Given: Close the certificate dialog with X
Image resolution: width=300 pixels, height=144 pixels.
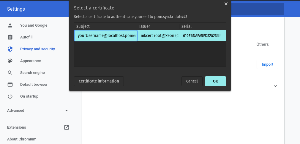Looking at the screenshot, I should tap(226, 4).
